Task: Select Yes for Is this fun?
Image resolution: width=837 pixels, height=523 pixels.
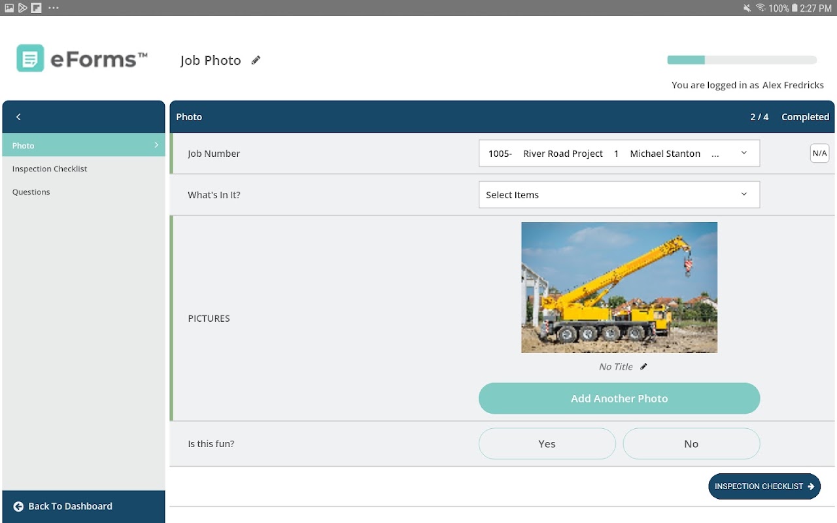Action: click(547, 444)
